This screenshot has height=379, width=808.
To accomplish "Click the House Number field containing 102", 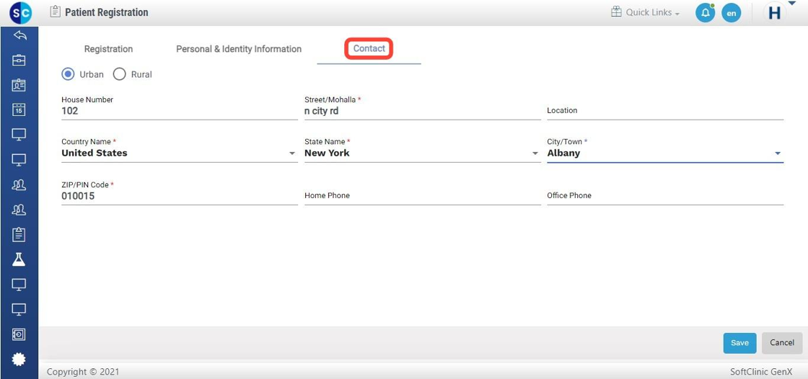I will 180,111.
